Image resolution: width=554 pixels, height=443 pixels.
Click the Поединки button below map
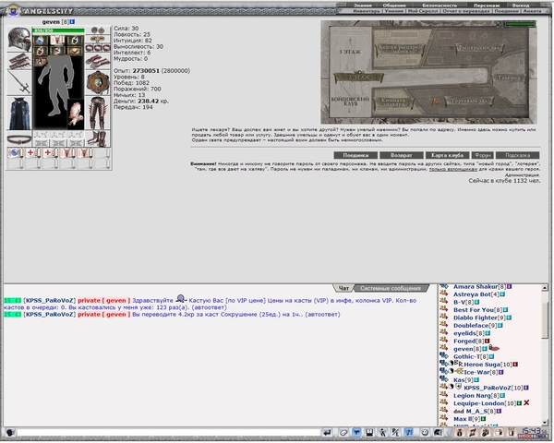(355, 155)
